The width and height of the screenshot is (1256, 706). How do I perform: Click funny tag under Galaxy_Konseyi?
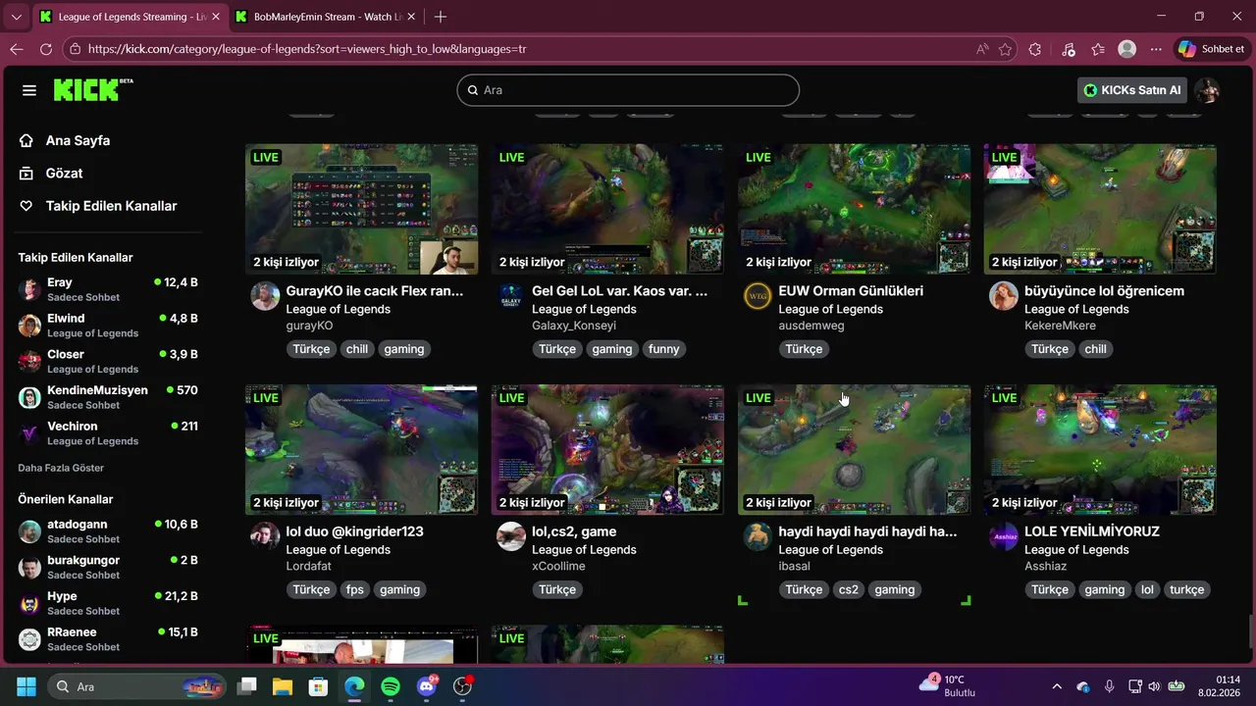pyautogui.click(x=664, y=349)
